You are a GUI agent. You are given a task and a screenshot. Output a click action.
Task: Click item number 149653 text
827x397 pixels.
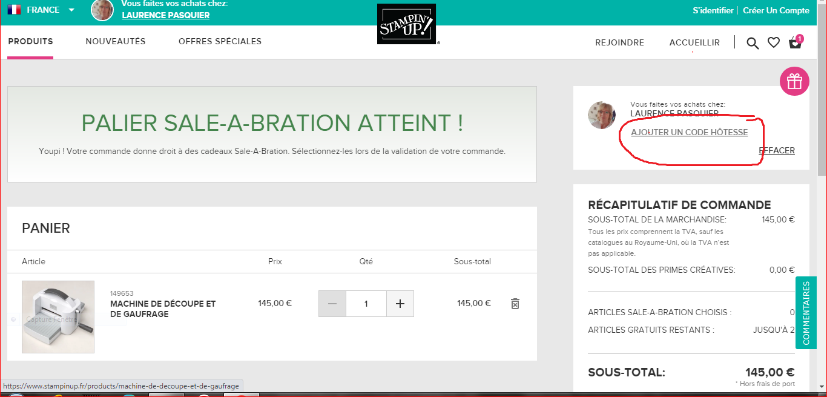[x=122, y=293]
